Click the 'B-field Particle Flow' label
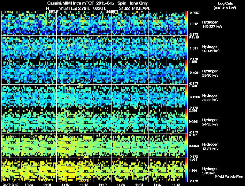 [x=229, y=177]
